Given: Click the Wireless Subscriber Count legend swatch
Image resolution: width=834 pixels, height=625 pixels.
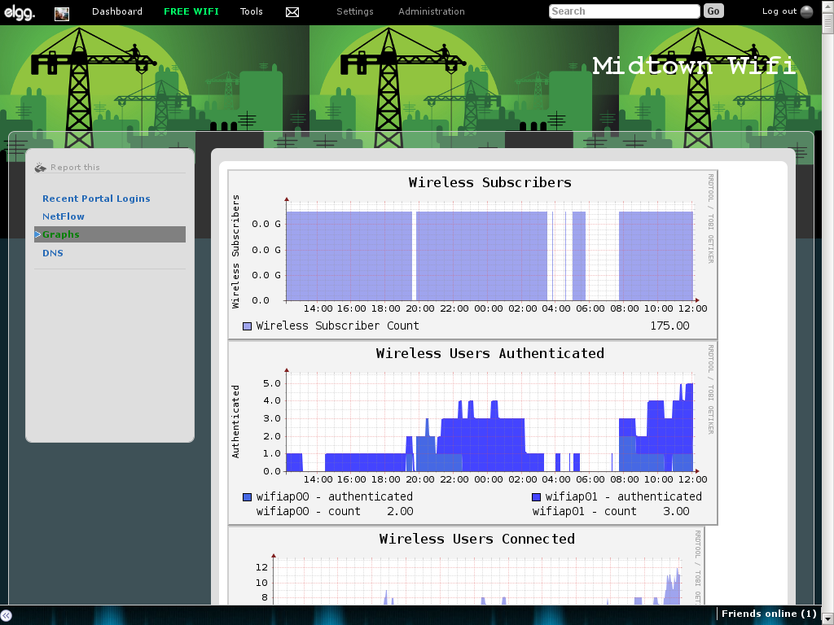Looking at the screenshot, I should pos(247,326).
